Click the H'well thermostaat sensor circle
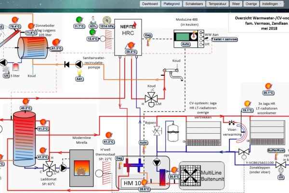Image resolution: width=289 pixels, height=193 pixels. point(99,173)
